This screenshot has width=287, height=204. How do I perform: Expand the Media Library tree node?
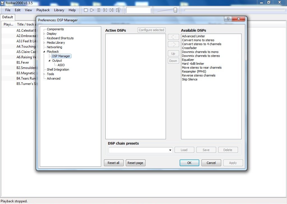click(44, 43)
